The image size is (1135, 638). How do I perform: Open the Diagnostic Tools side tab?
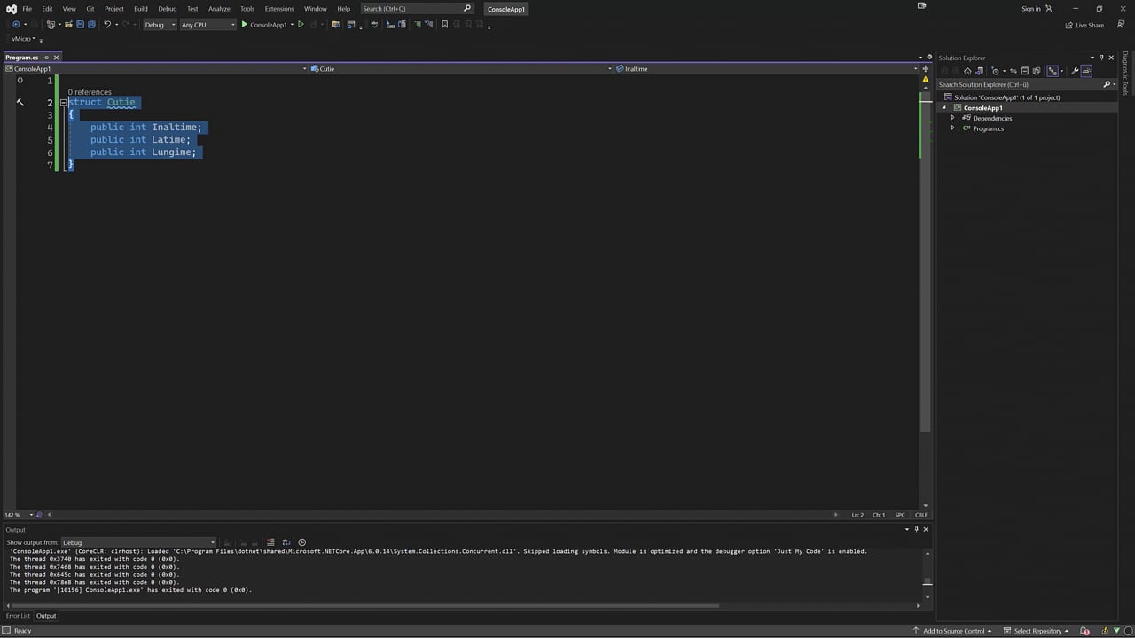click(1125, 74)
